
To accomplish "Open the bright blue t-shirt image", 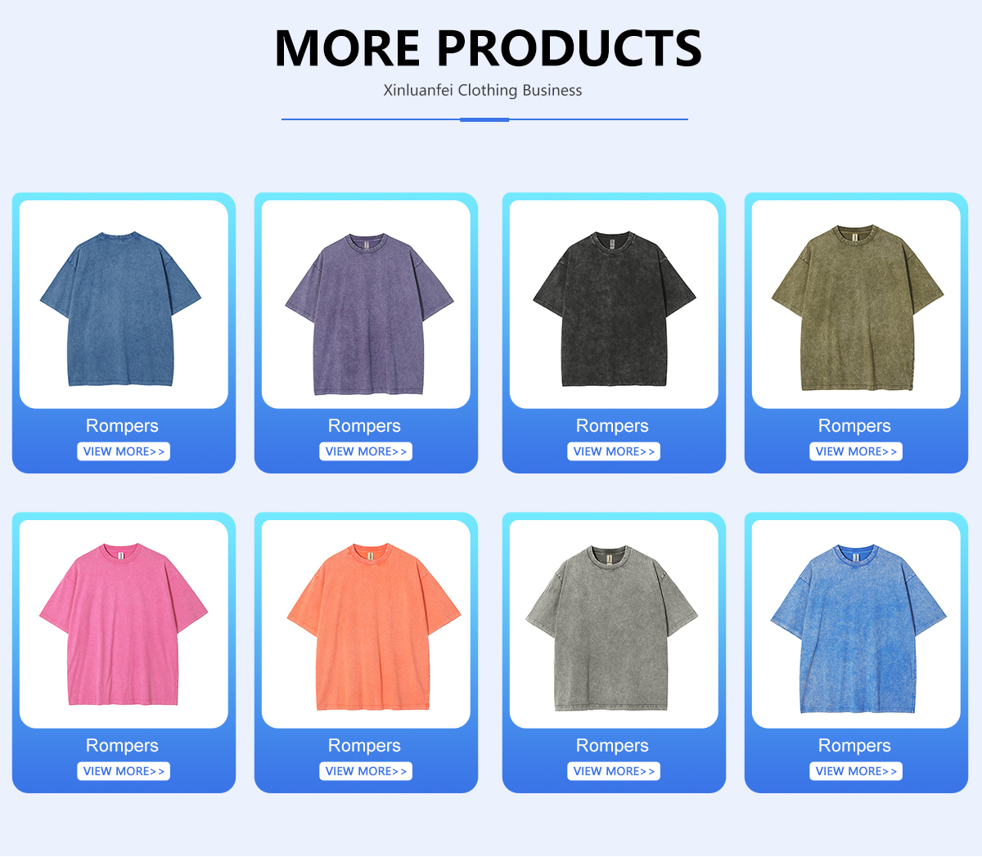I will pos(856,624).
